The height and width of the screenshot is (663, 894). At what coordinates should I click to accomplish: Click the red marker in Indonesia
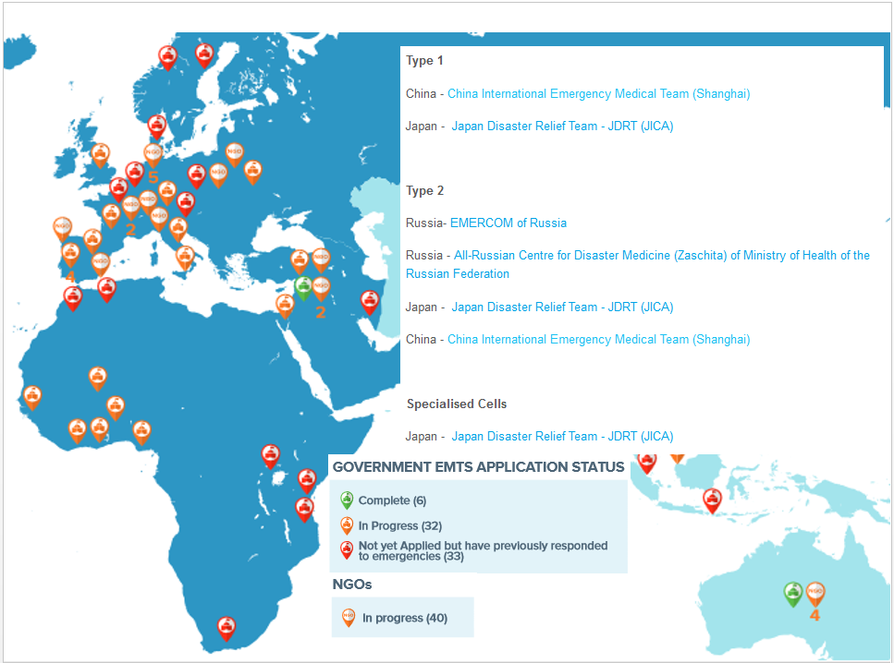(x=712, y=500)
